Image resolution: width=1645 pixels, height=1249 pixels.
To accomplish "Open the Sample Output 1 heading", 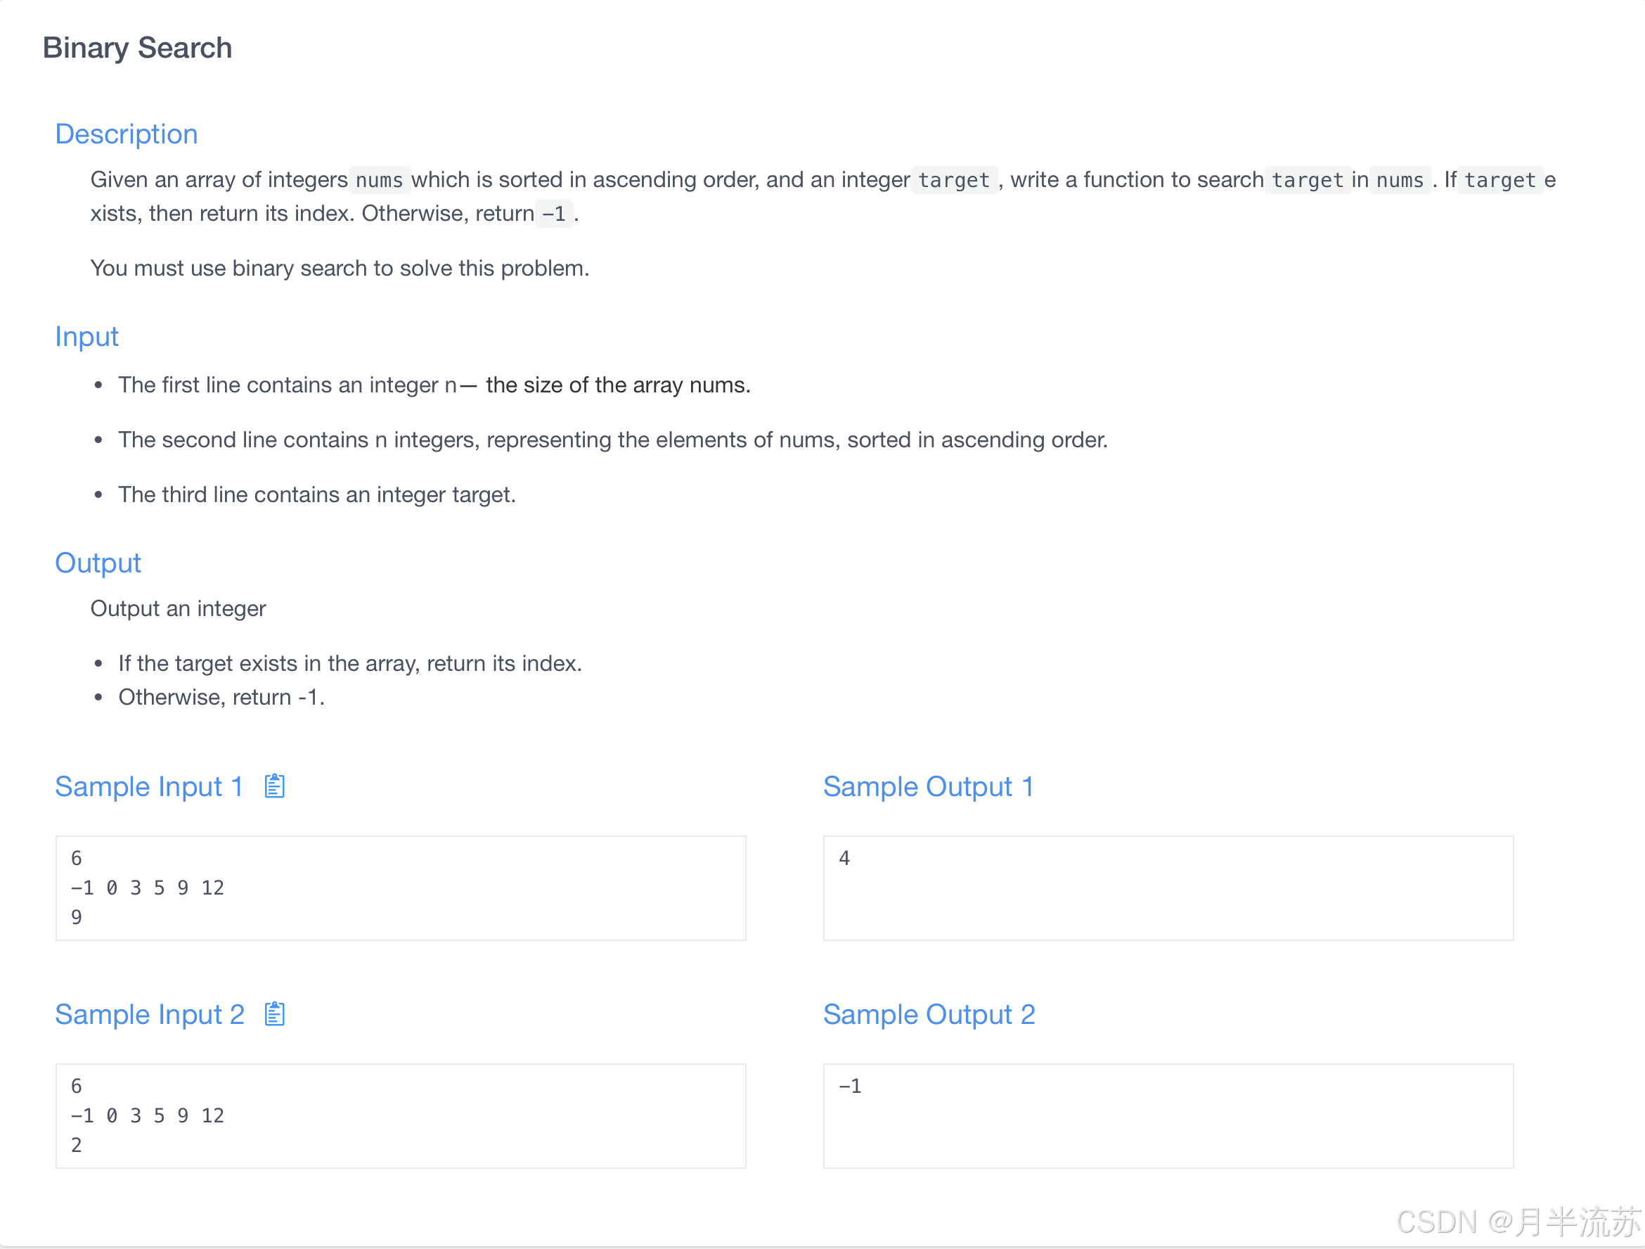I will [928, 786].
